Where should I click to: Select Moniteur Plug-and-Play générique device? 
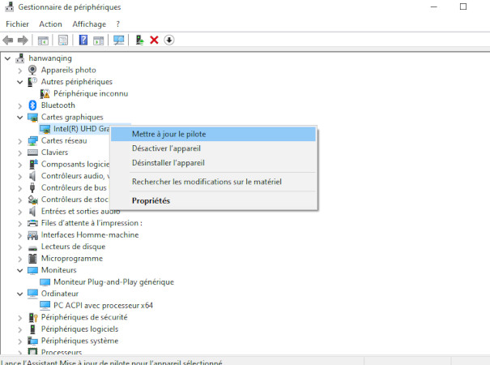(113, 281)
